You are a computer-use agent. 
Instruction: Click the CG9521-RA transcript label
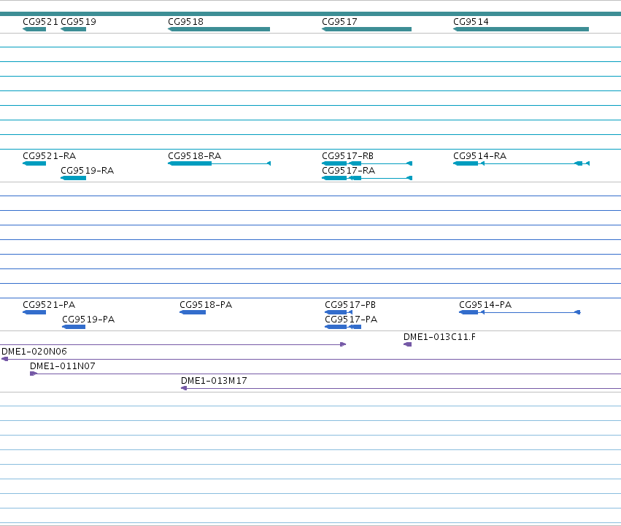pos(50,156)
